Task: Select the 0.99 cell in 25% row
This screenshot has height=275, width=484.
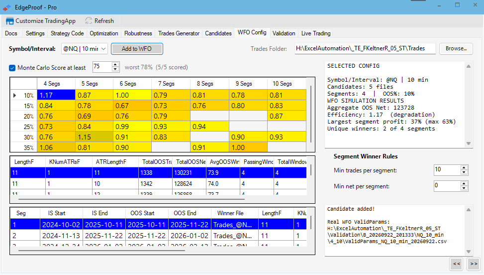Action: click(x=132, y=127)
